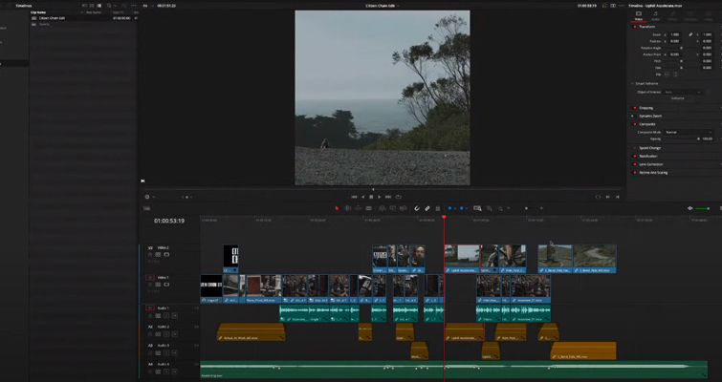Collapse the Transform section
Image resolution: width=722 pixels, height=382 pixels.
(647, 27)
